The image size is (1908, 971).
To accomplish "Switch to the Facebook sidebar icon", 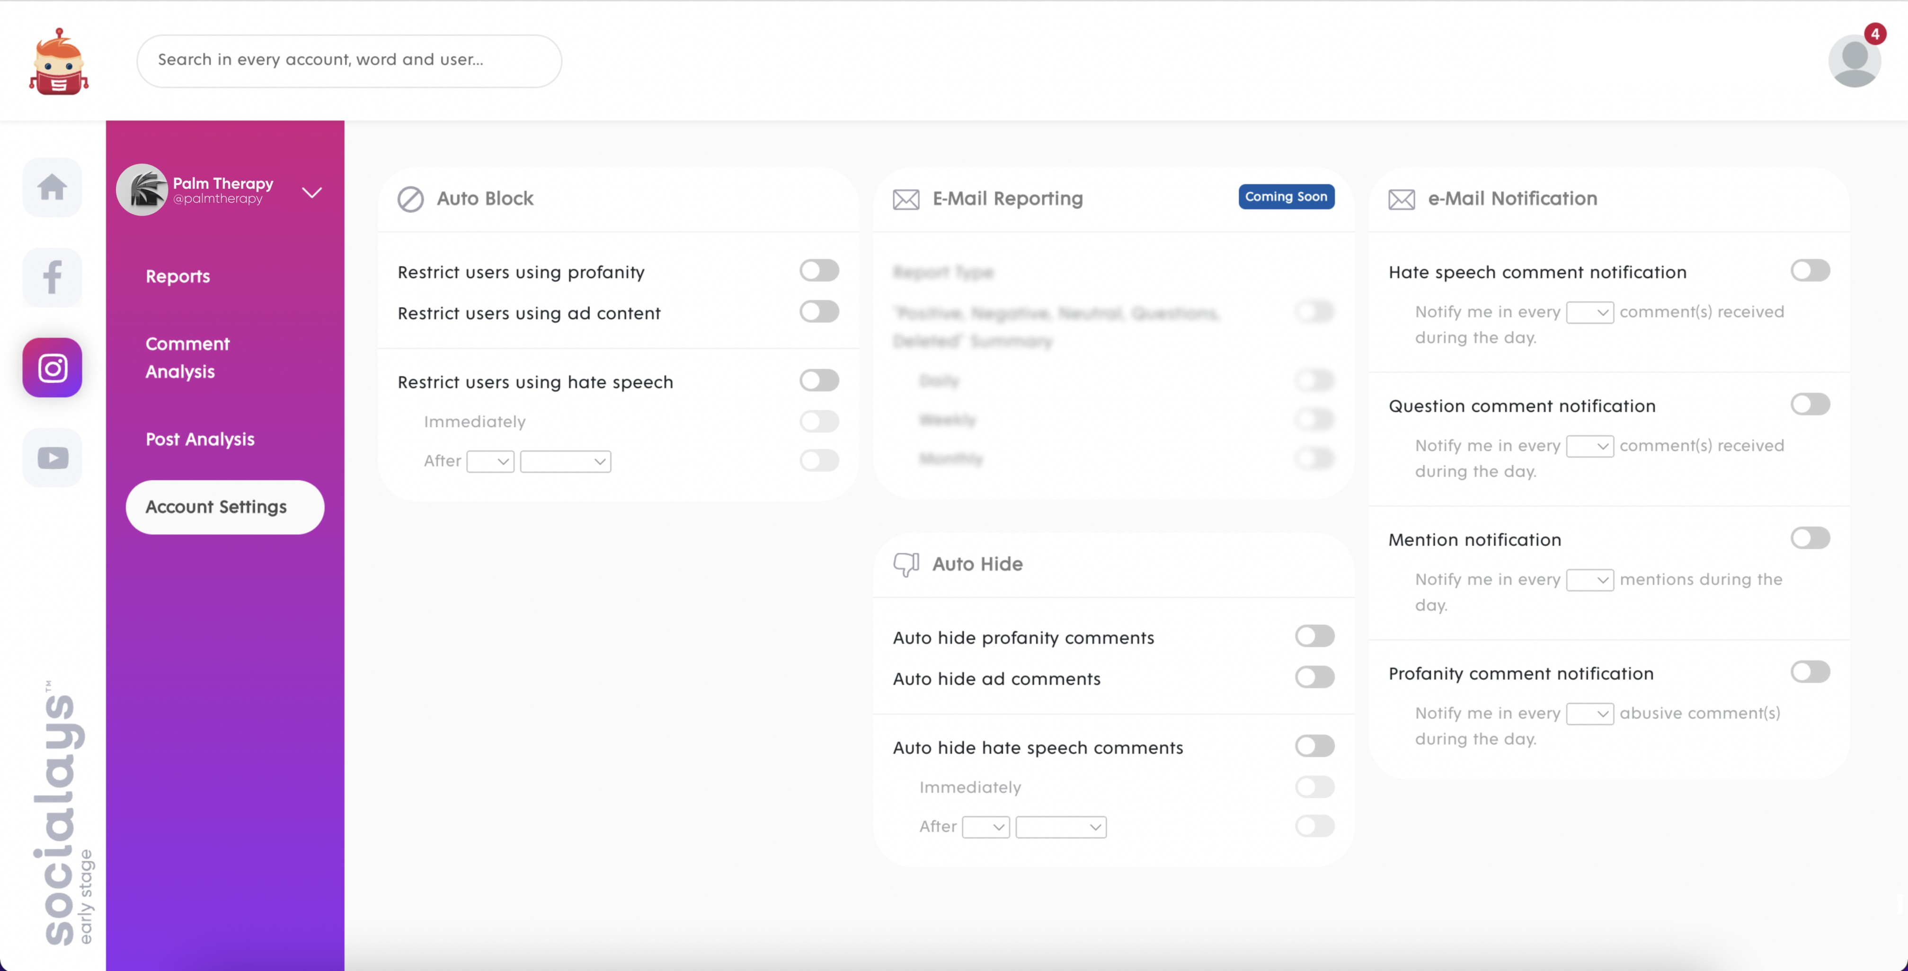I will pos(53,277).
